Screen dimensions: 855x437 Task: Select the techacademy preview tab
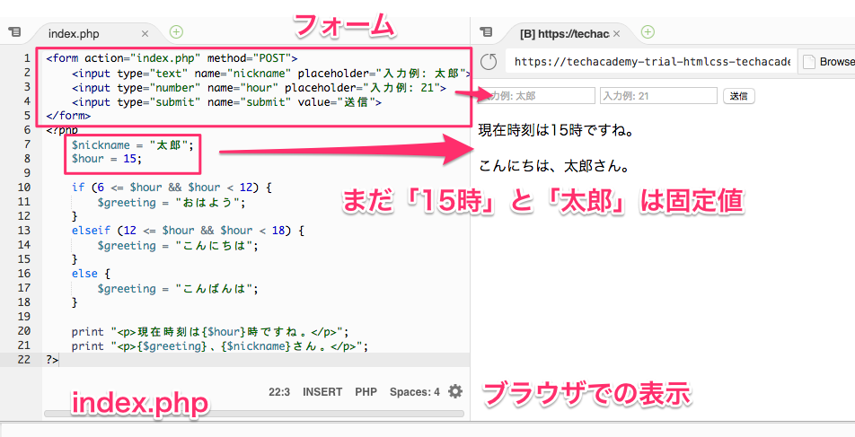click(x=561, y=33)
